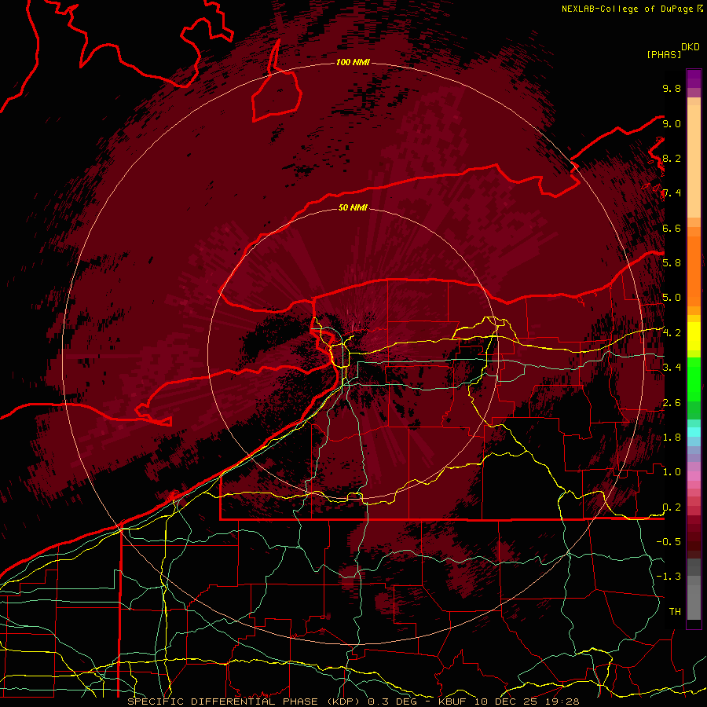Click the yellow segment of the color scale
Image resolution: width=707 pixels, height=707 pixels.
tap(694, 336)
